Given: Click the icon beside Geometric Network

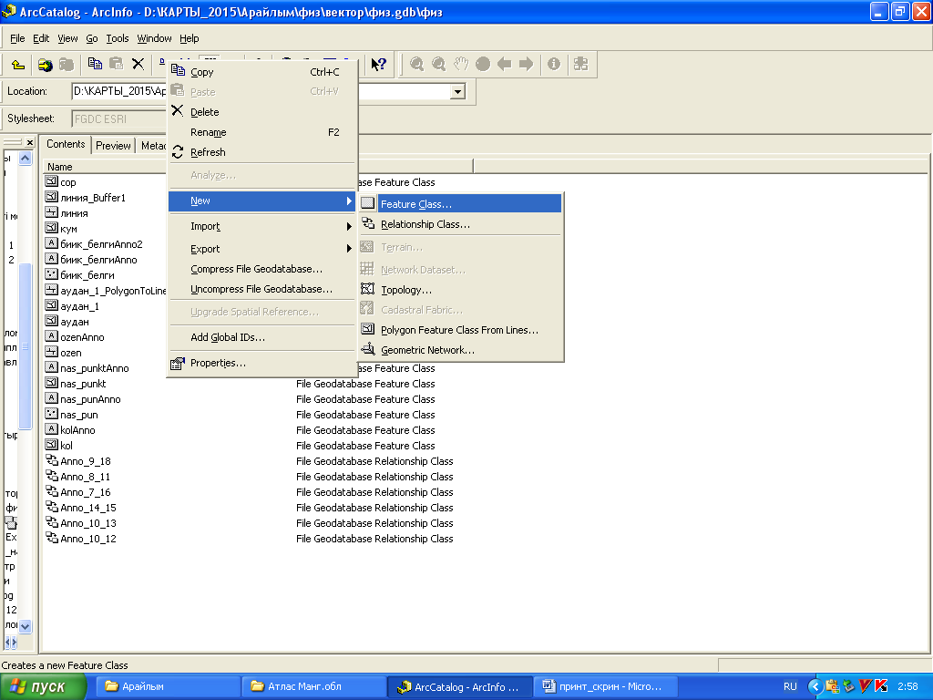Looking at the screenshot, I should point(368,349).
